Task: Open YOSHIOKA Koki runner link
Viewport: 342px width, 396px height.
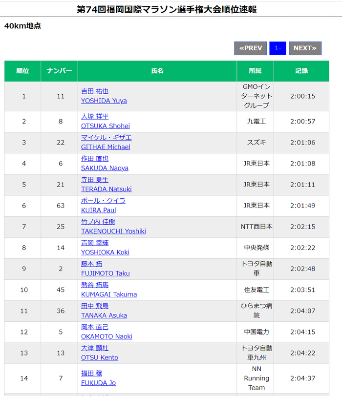Action: pos(105,252)
